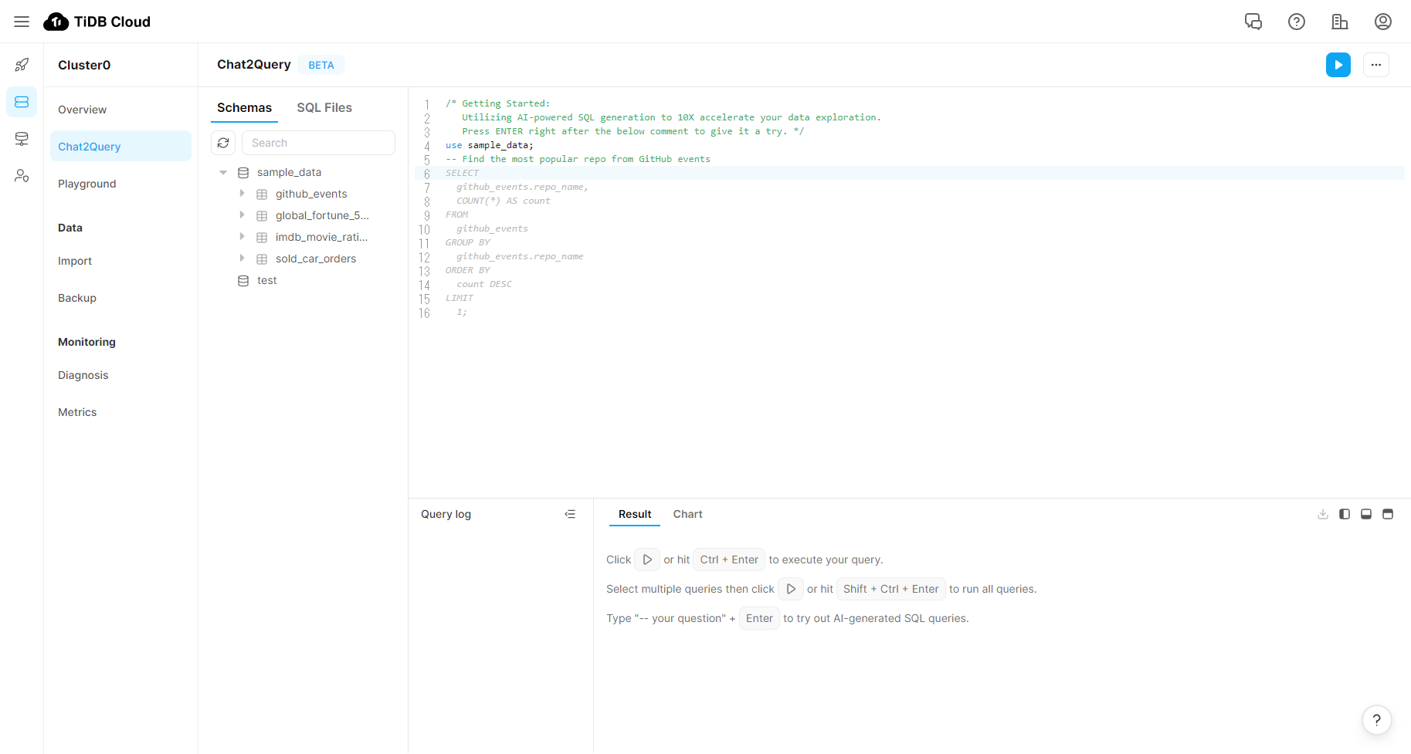This screenshot has width=1411, height=754.
Task: Collapse the Query log panel
Action: 570,514
